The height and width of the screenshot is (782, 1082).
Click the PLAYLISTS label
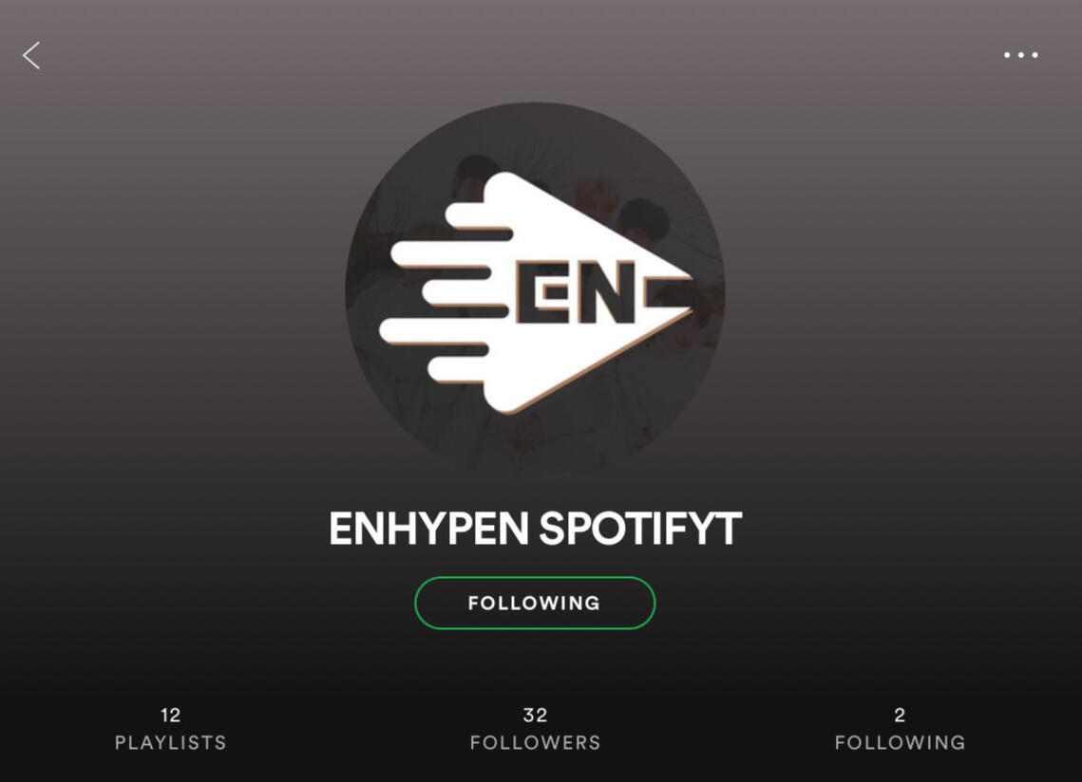[170, 743]
